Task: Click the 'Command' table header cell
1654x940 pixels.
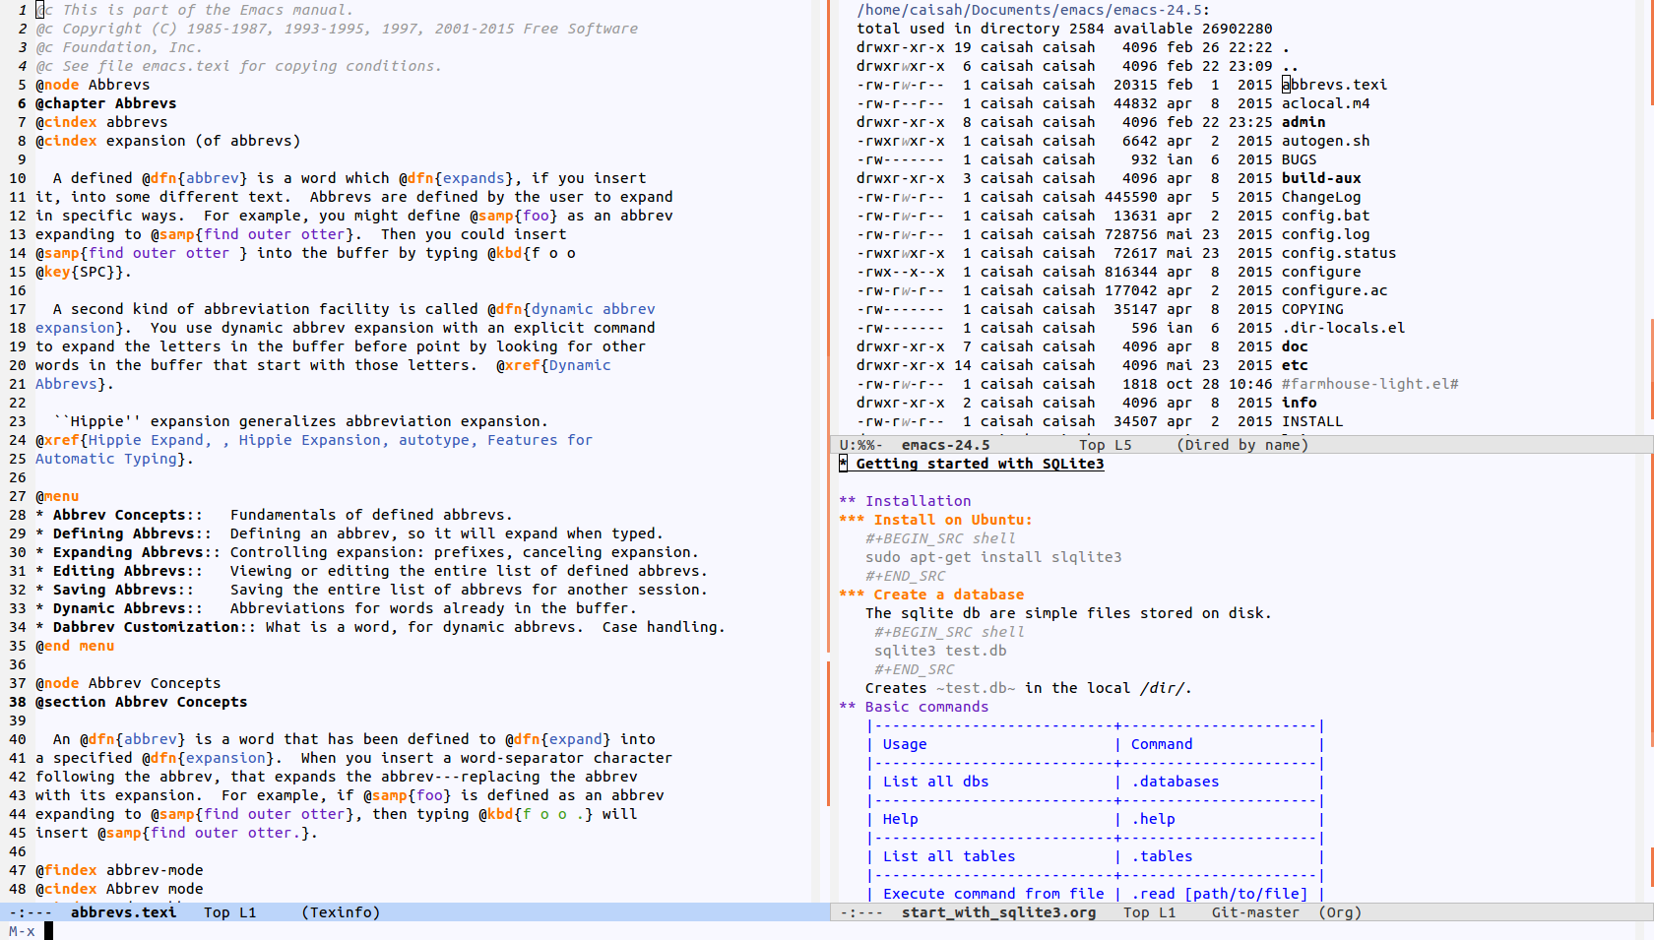Action: (x=1162, y=744)
